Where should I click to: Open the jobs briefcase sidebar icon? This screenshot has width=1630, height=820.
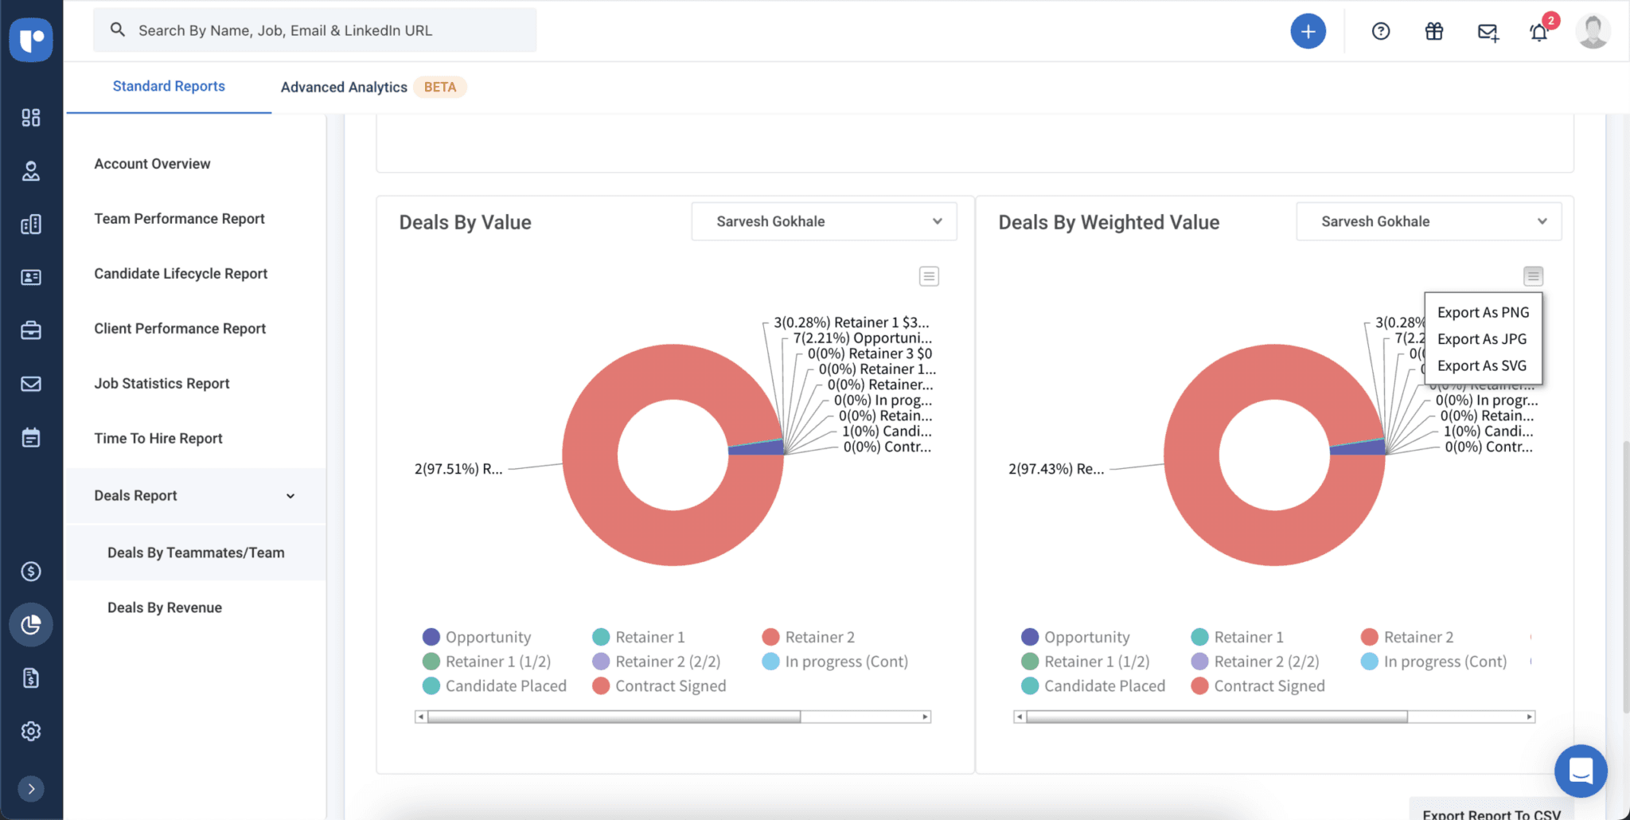pos(31,330)
